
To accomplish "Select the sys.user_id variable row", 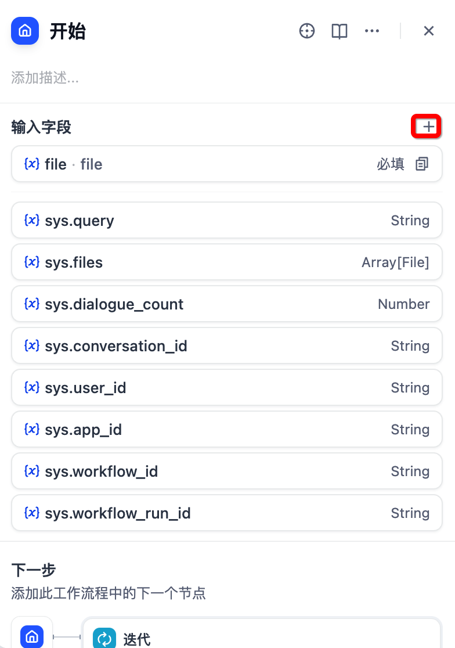I will coord(227,387).
